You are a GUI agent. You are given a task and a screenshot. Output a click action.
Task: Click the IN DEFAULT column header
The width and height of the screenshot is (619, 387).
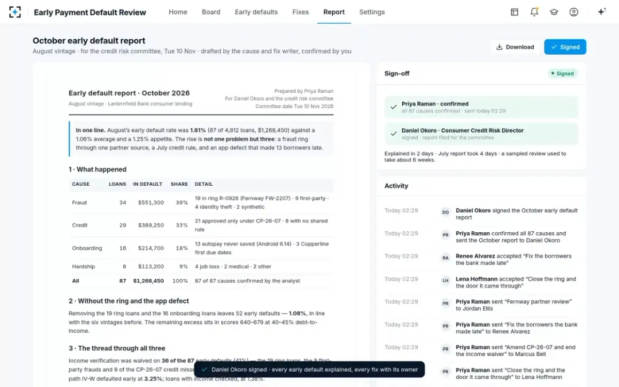[x=148, y=184]
